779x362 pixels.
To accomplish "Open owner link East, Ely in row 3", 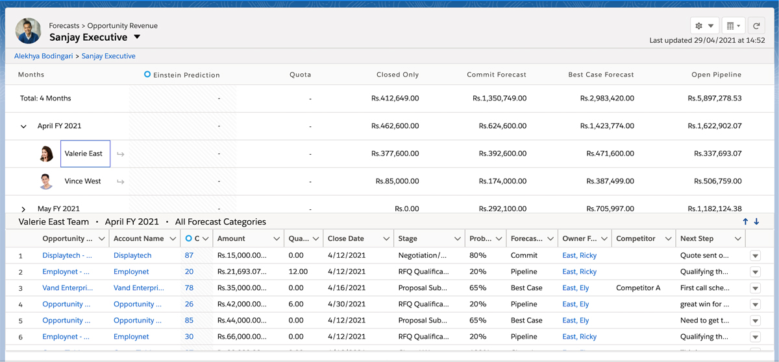I will tap(575, 288).
